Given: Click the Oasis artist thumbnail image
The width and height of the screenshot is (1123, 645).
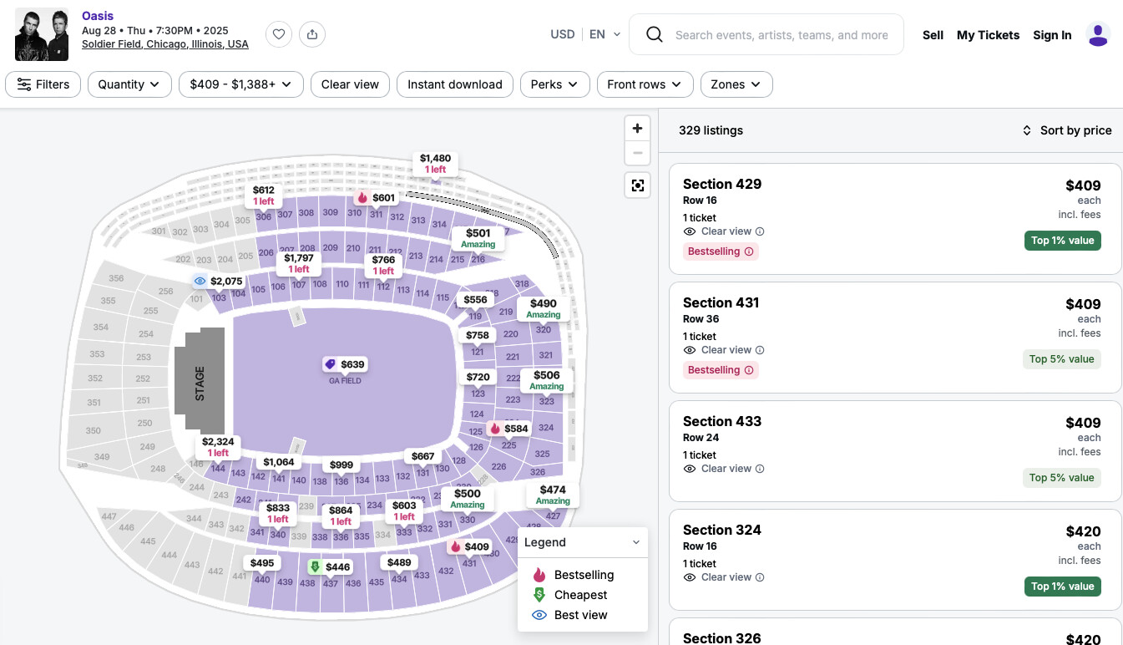Looking at the screenshot, I should tap(42, 35).
